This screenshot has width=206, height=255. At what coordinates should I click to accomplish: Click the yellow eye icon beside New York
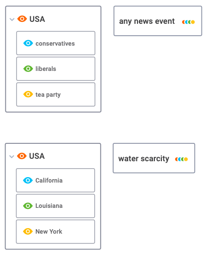coord(28,231)
